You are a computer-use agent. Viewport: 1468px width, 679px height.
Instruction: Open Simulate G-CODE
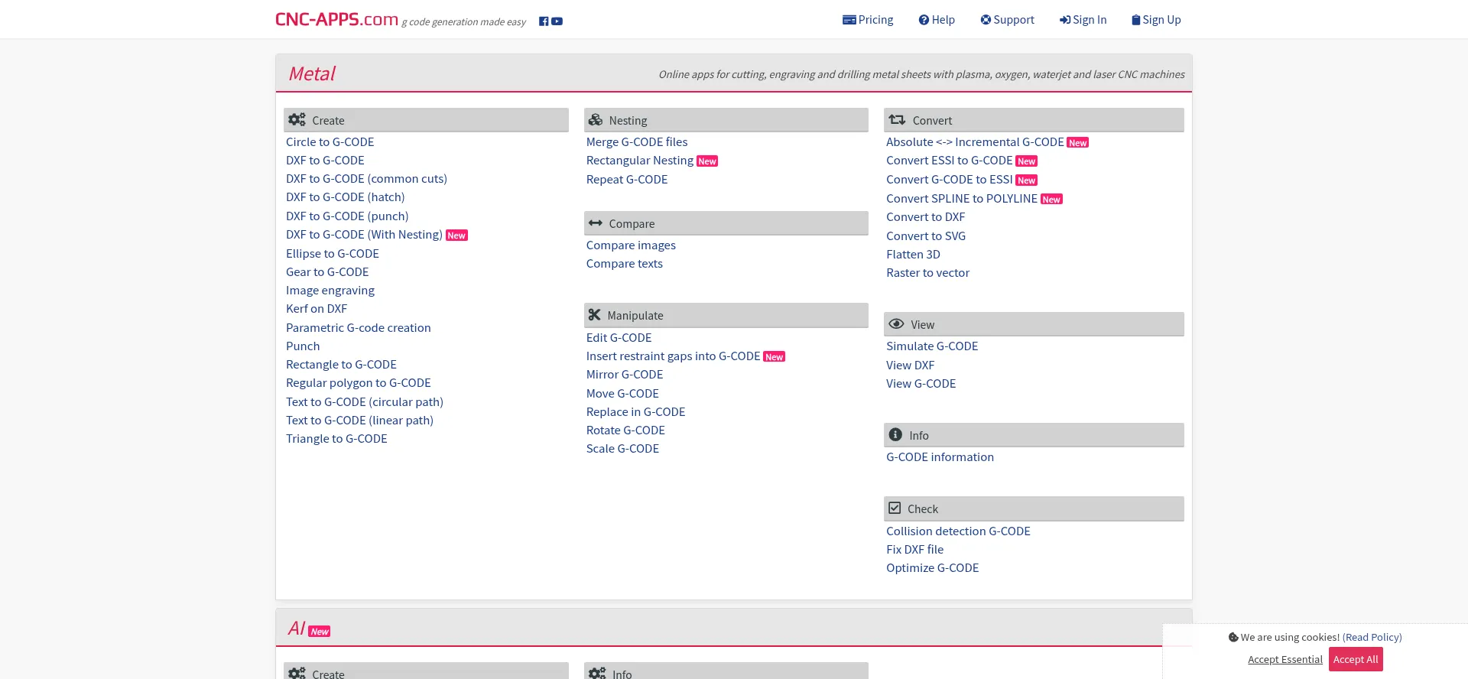click(x=932, y=346)
